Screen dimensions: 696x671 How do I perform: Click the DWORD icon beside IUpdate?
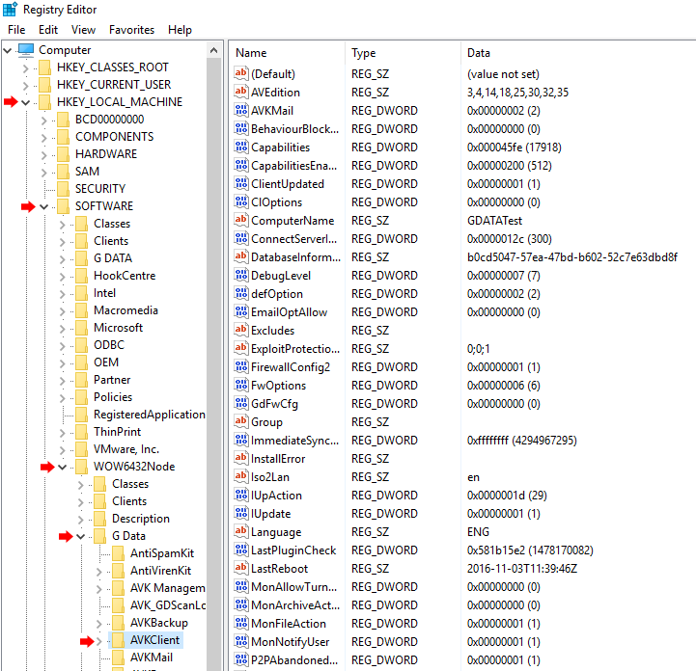241,514
